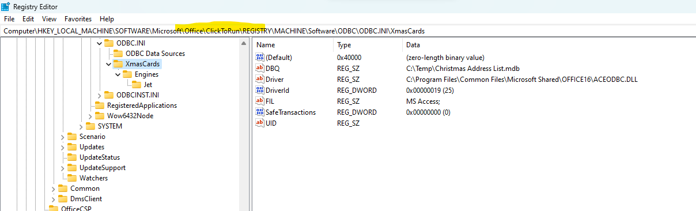
Task: Select the UpdateSupport folder icon
Action: 72,168
